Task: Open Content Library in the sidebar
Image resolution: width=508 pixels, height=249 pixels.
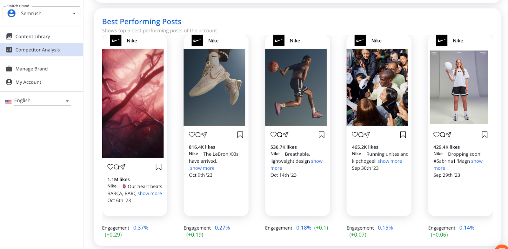Action: pyautogui.click(x=33, y=36)
